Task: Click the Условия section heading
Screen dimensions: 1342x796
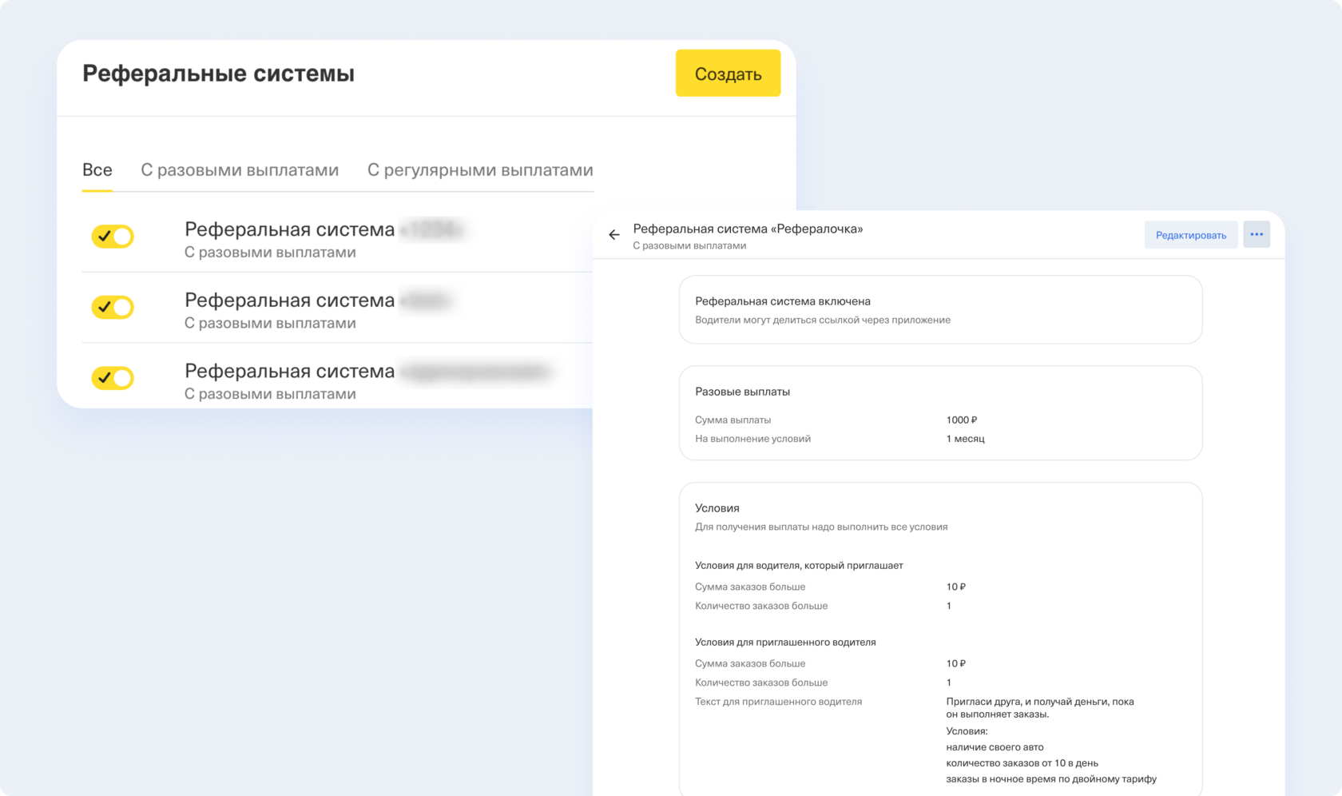Action: 717,508
